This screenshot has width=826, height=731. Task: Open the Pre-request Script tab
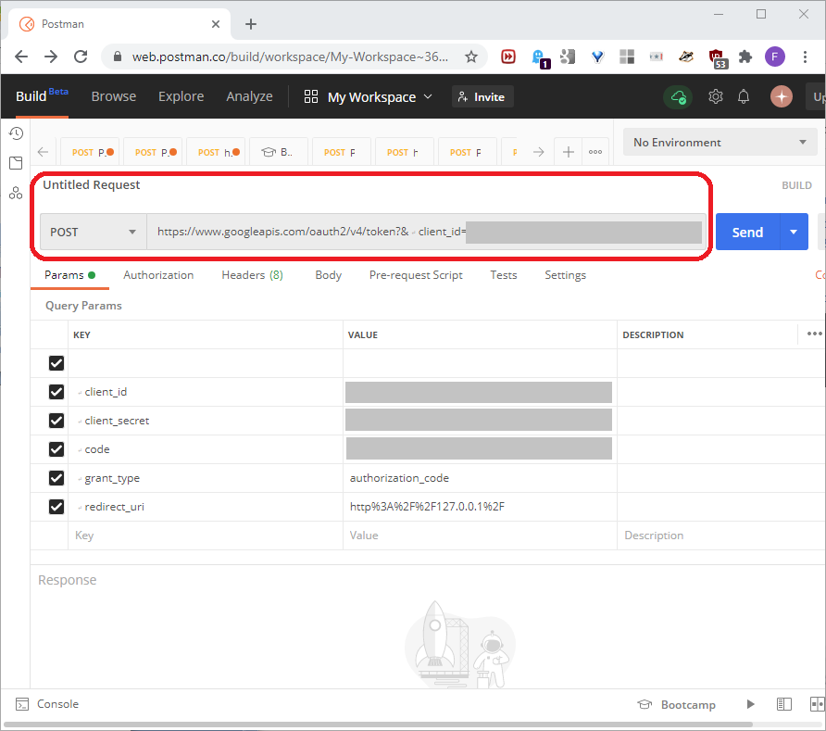coord(416,275)
